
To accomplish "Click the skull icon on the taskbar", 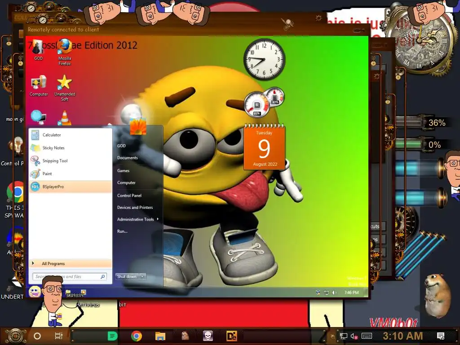I will click(208, 336).
